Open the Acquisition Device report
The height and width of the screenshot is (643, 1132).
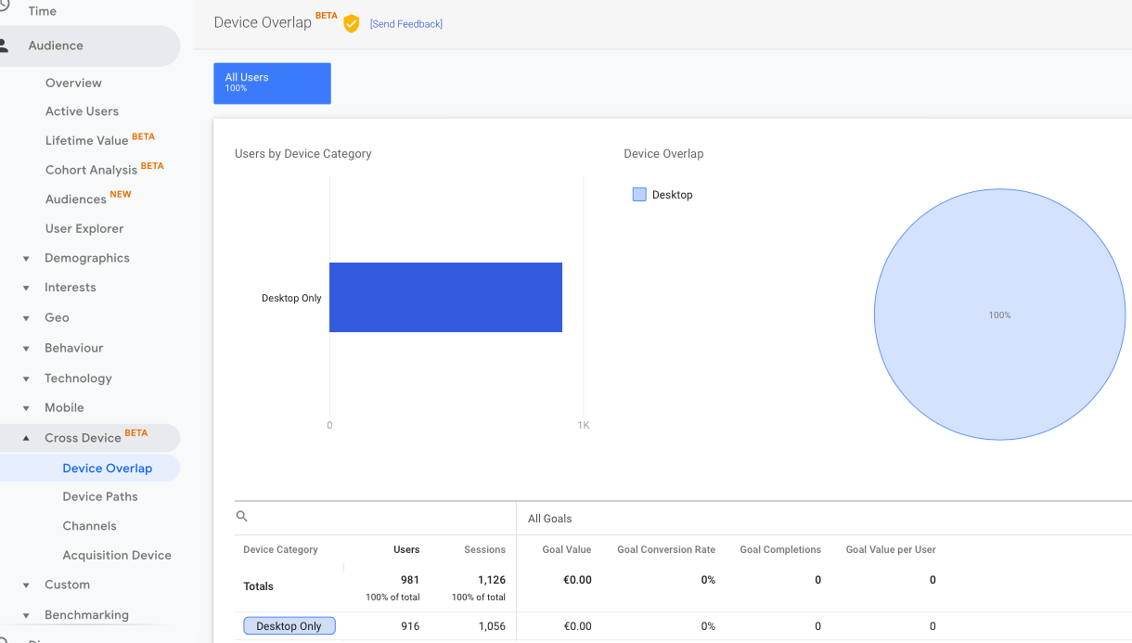[x=117, y=555]
